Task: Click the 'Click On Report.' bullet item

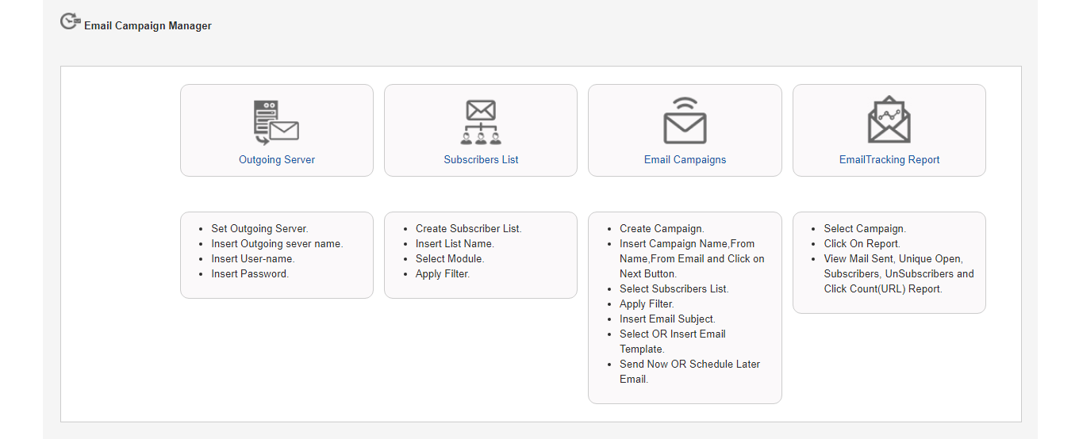Action: point(862,243)
